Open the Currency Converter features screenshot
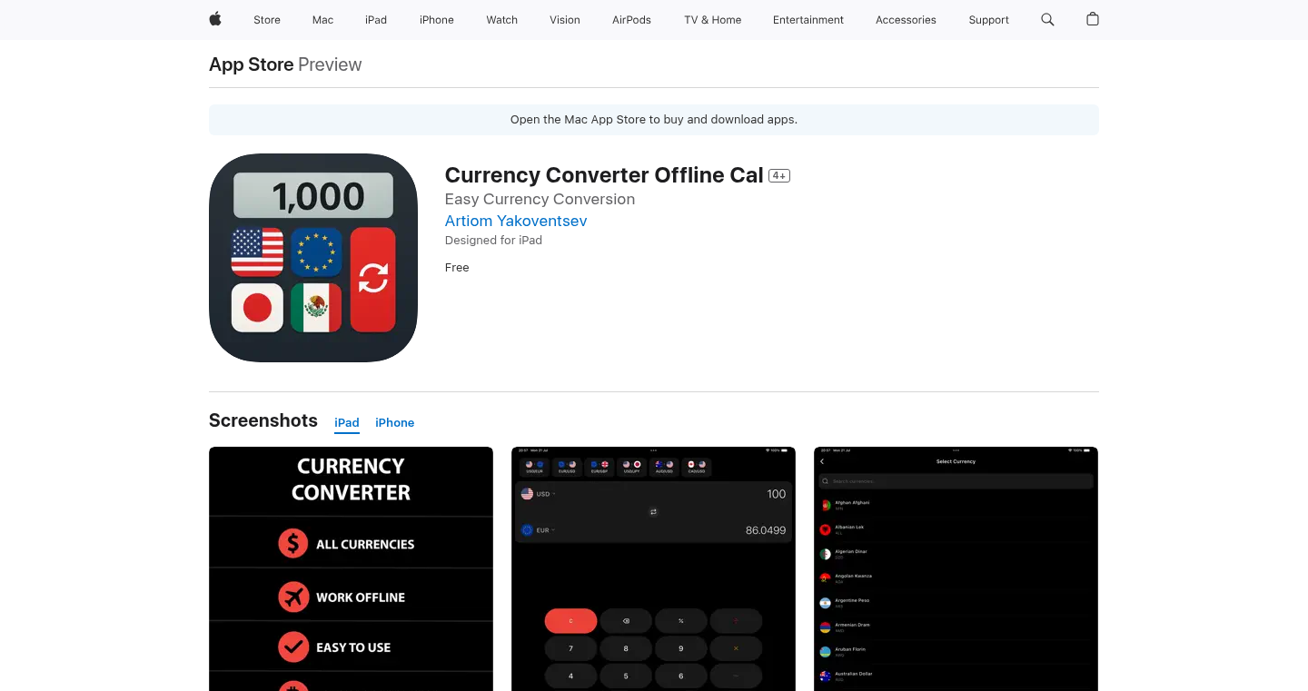This screenshot has width=1308, height=691. pos(351,568)
